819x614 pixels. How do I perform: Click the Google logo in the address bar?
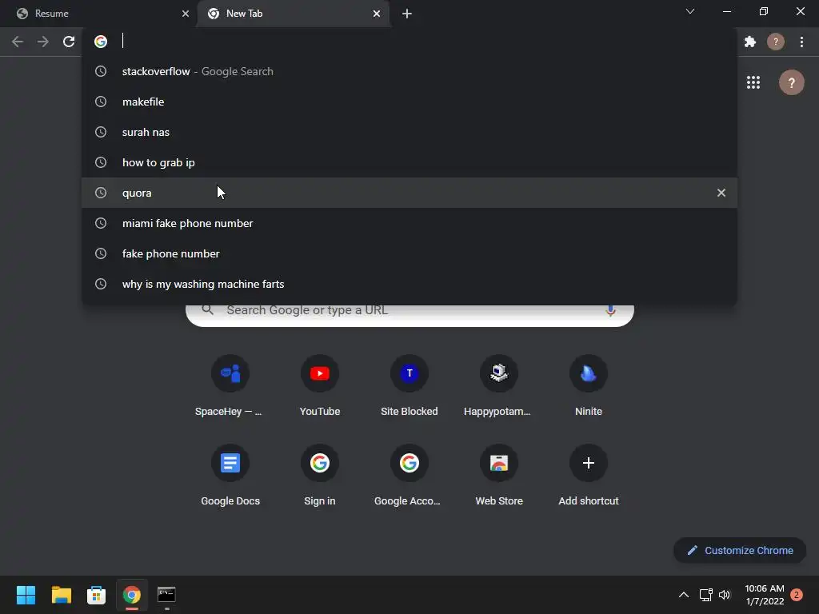[101, 42]
